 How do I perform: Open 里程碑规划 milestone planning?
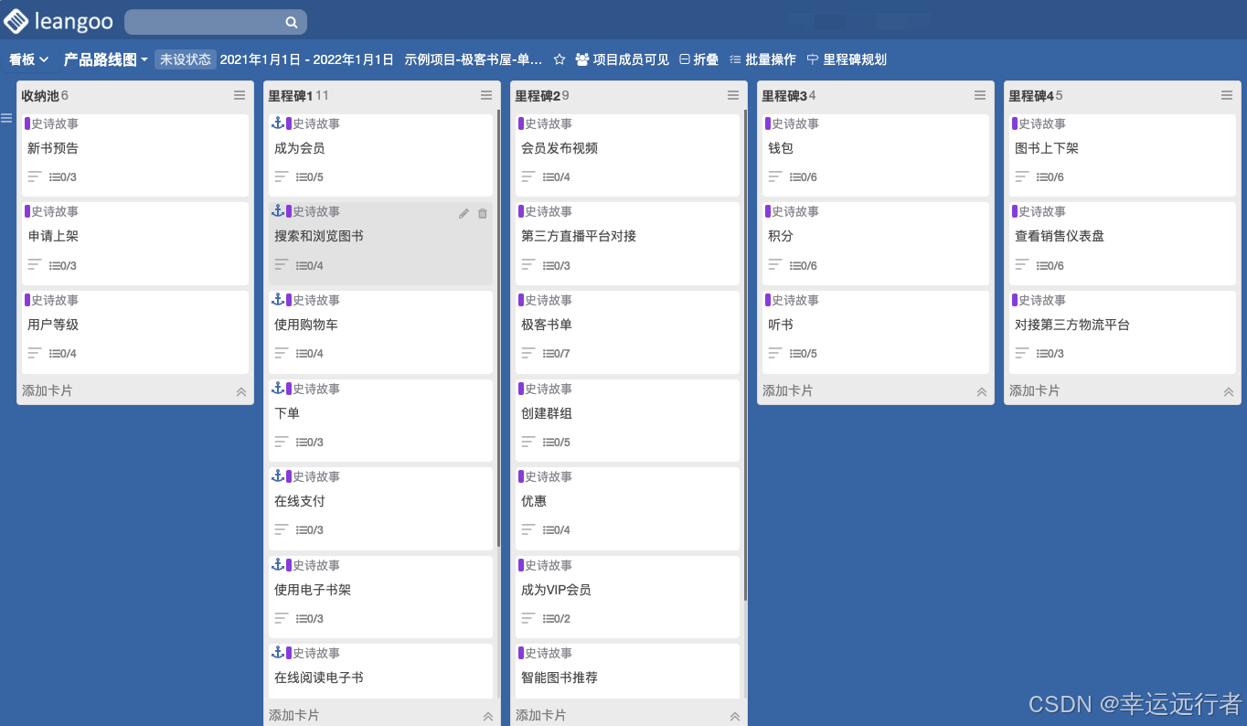(x=847, y=59)
